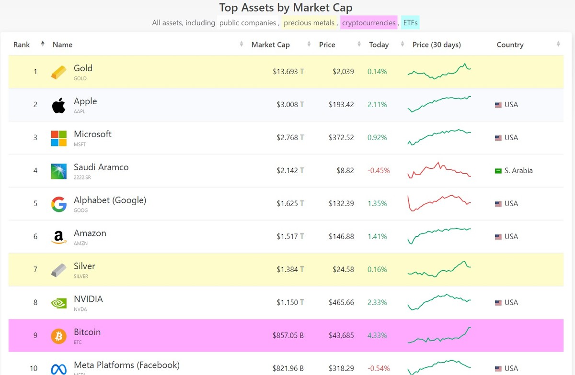The height and width of the screenshot is (375, 575).
Task: Click the Country column sort control
Action: point(558,44)
